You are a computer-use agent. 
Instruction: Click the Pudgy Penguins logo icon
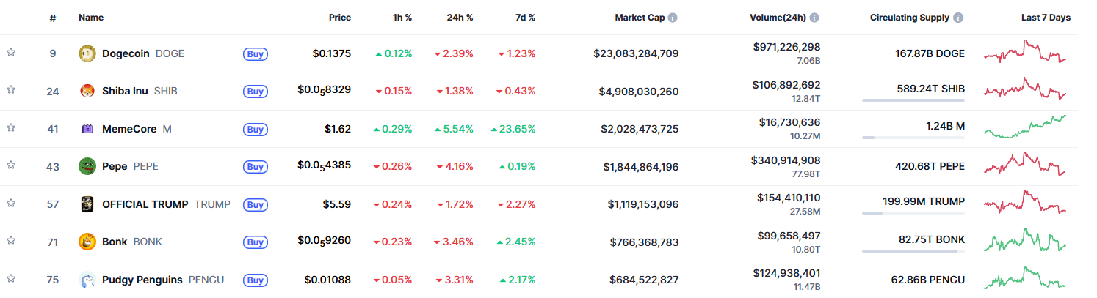[87, 280]
